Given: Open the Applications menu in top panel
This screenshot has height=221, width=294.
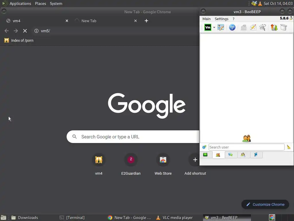Looking at the screenshot, I should [20, 3].
